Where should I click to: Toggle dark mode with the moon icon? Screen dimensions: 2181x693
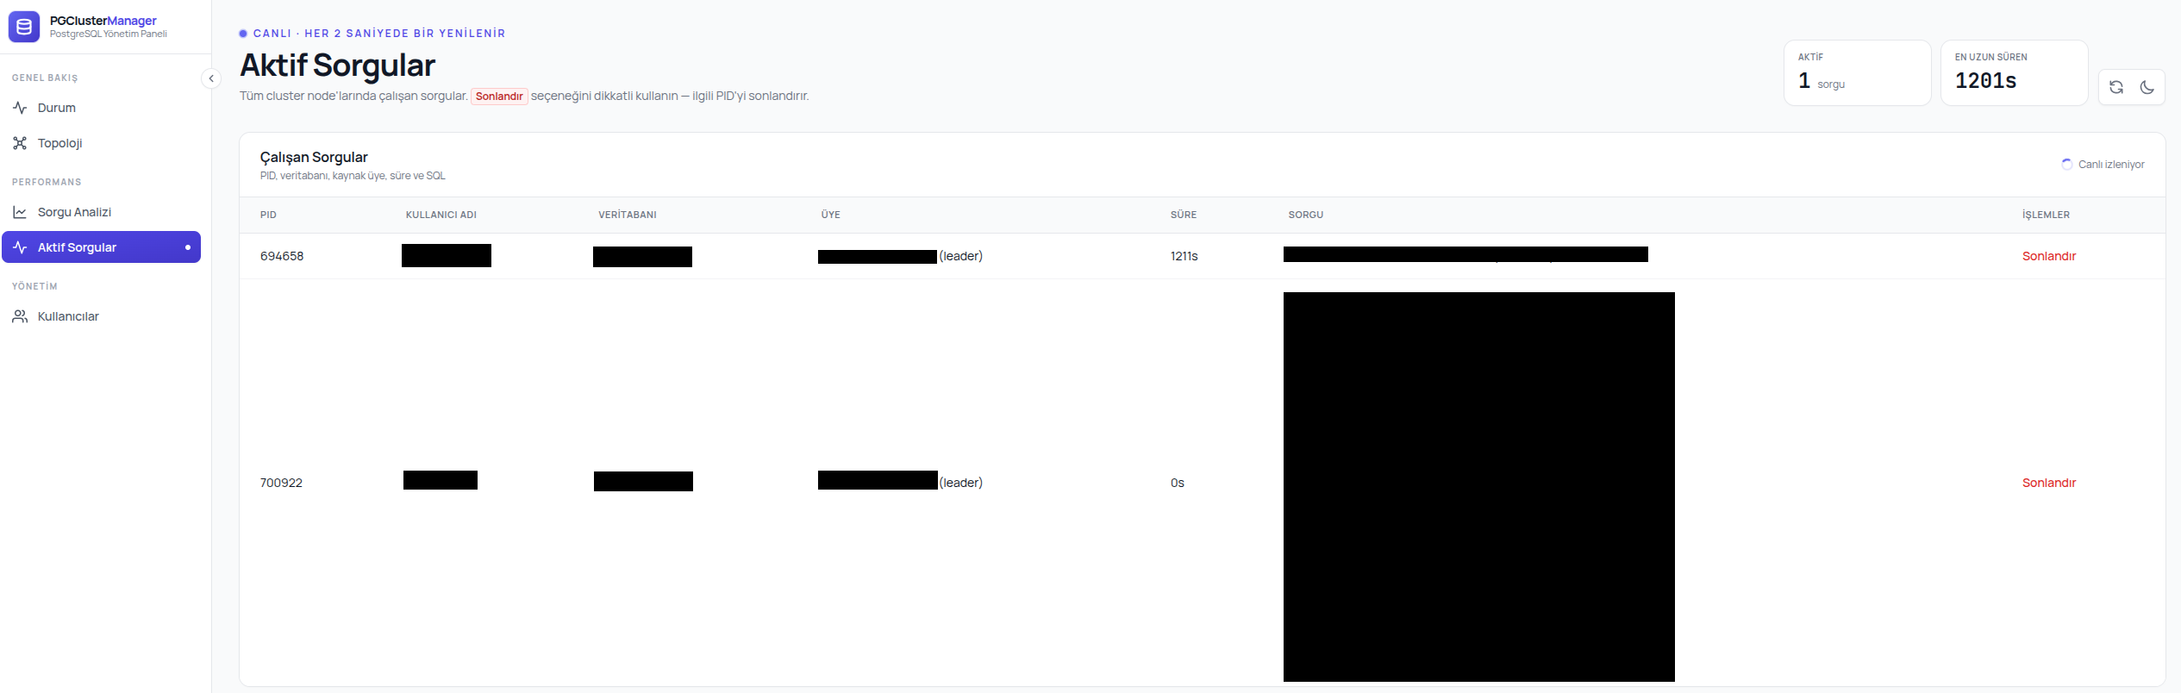pyautogui.click(x=2147, y=87)
